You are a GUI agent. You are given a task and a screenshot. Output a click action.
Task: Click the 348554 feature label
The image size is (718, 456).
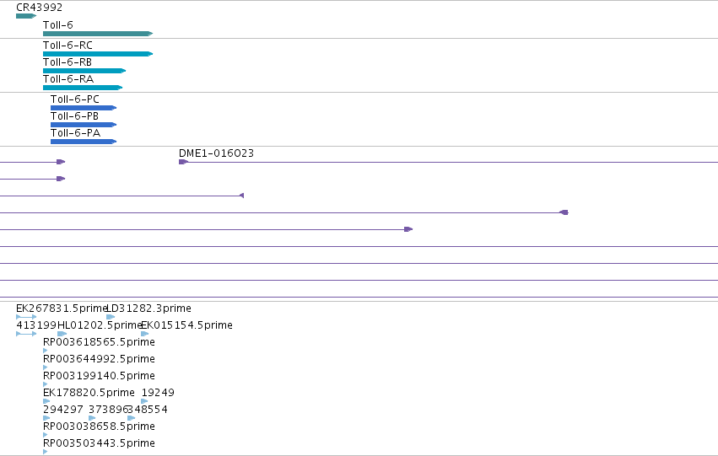pyautogui.click(x=148, y=410)
